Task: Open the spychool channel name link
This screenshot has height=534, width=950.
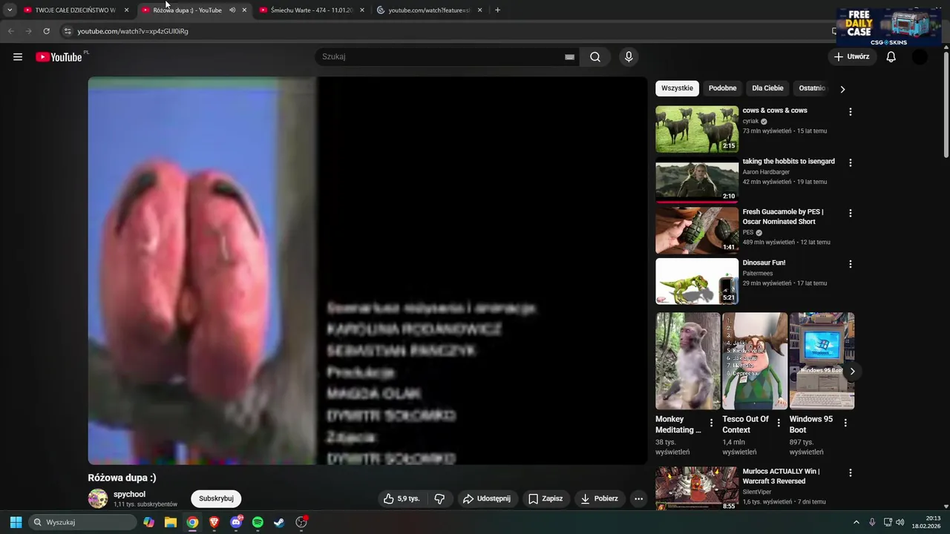Action: click(129, 494)
